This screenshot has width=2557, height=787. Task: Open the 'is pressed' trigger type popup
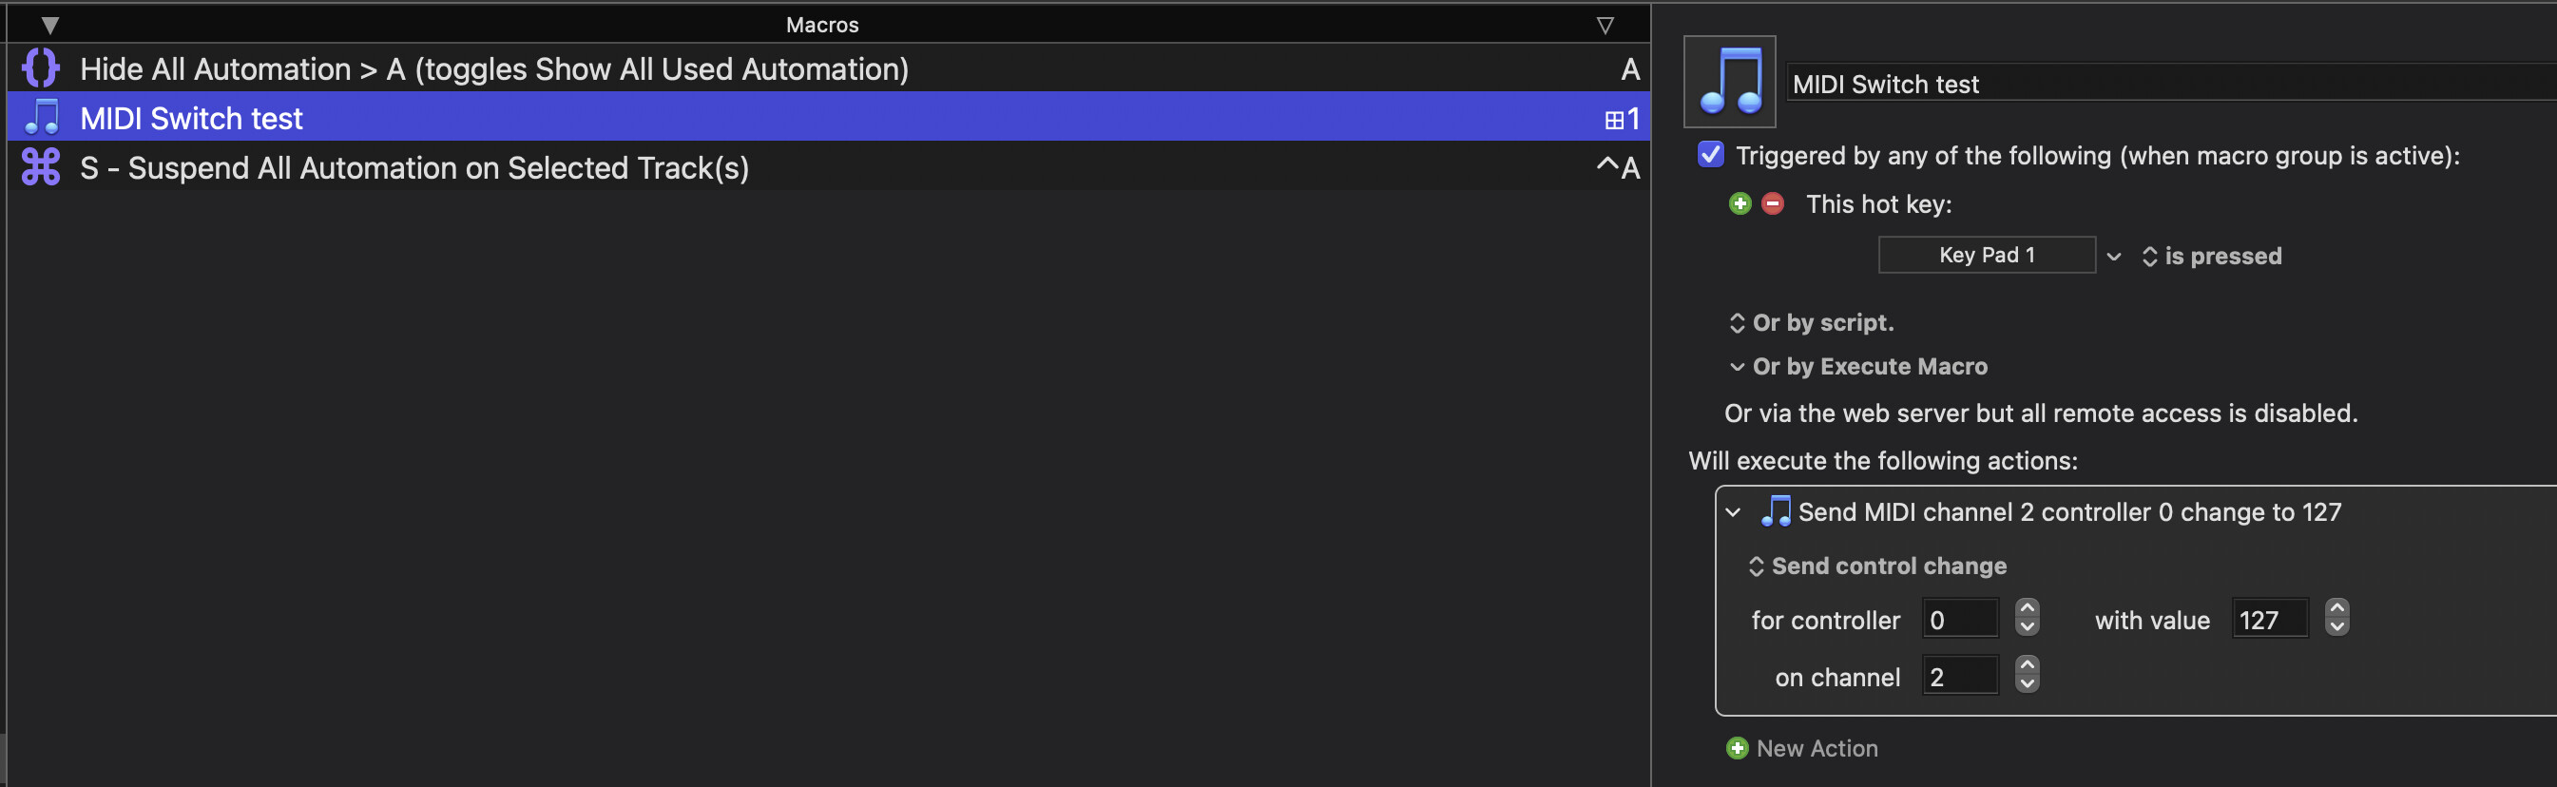click(2212, 256)
